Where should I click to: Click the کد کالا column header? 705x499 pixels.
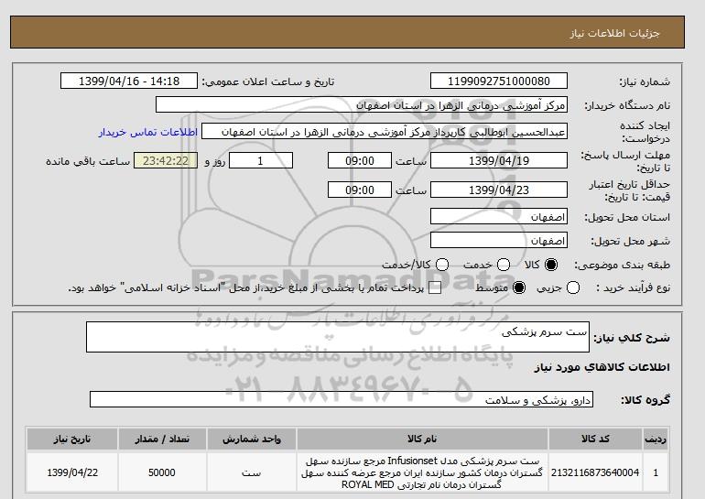click(595, 439)
